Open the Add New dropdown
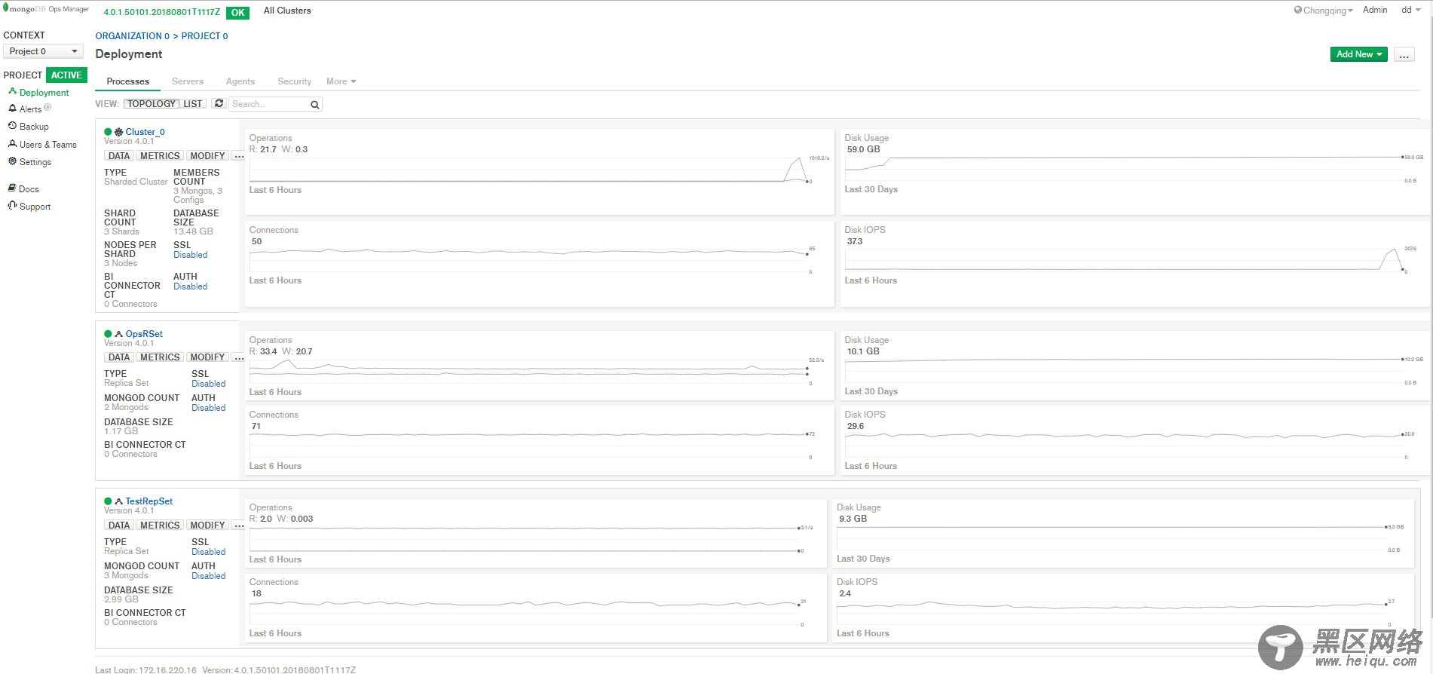This screenshot has width=1433, height=674. point(1358,54)
